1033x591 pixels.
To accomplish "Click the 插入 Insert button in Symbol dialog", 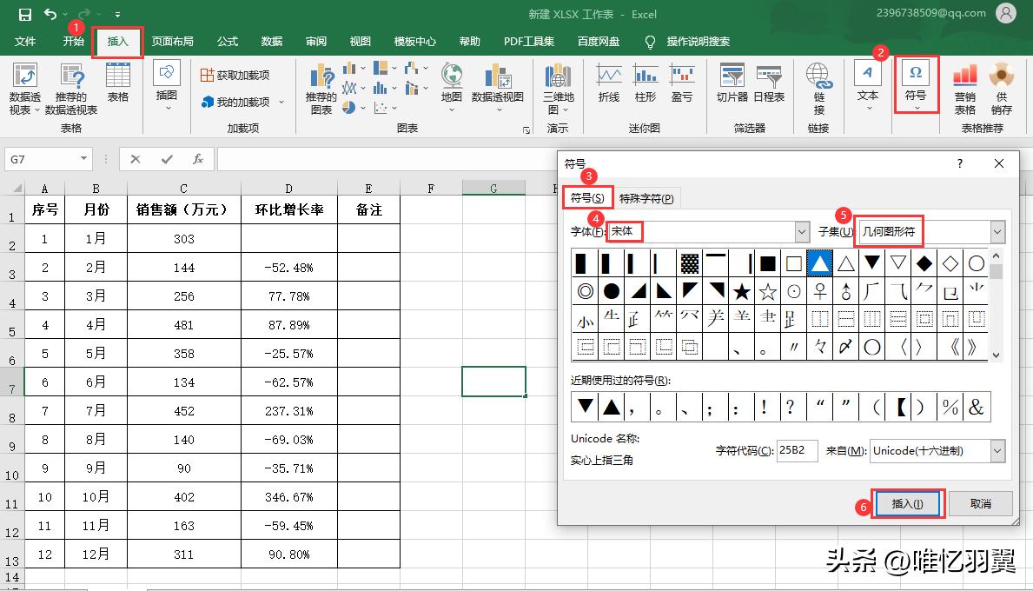I will (x=907, y=503).
